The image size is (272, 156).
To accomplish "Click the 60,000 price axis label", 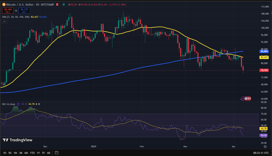I will pos(265,99).
